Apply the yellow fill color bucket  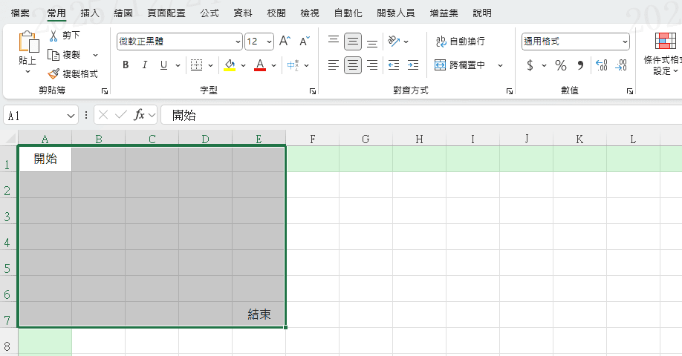(x=230, y=65)
